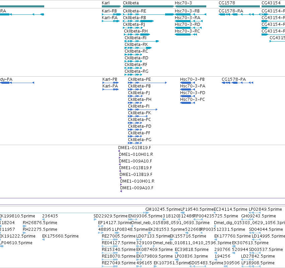This screenshot has height=268, width=285.
Task: Click the SD22929.5prime label
Action: pyautogui.click(x=110, y=216)
